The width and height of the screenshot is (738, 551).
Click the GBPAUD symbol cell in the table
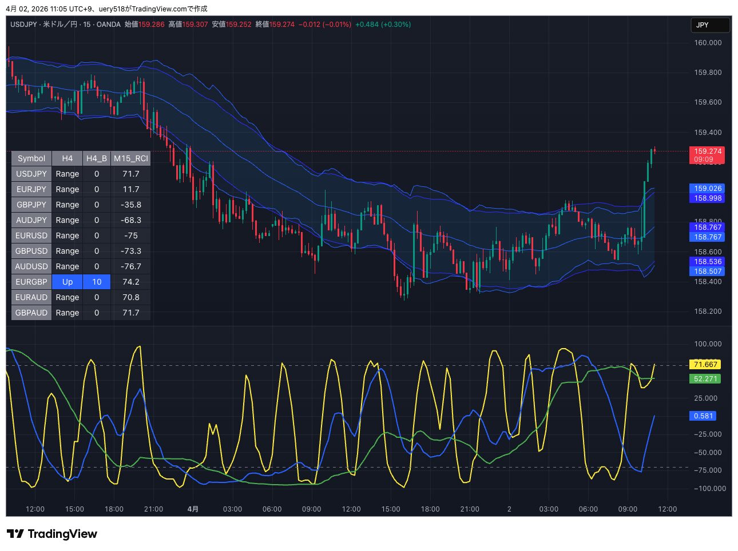coord(31,313)
